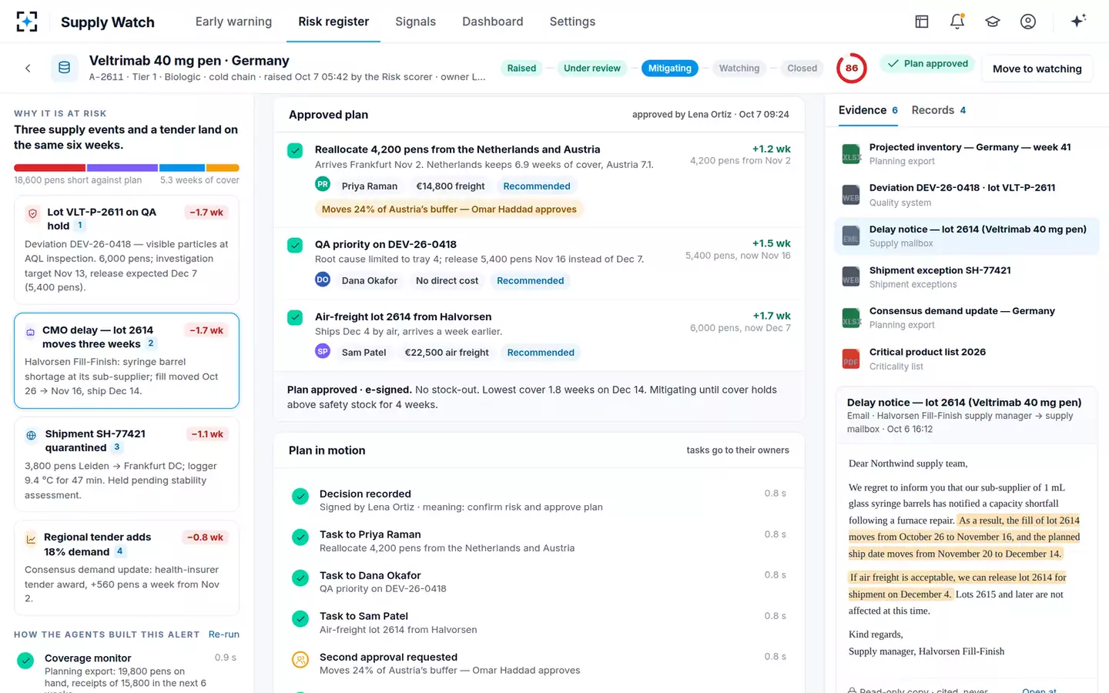Viewport: 1109px width, 693px height.
Task: Open the Consensus demand update — Germany row
Action: 967,318
